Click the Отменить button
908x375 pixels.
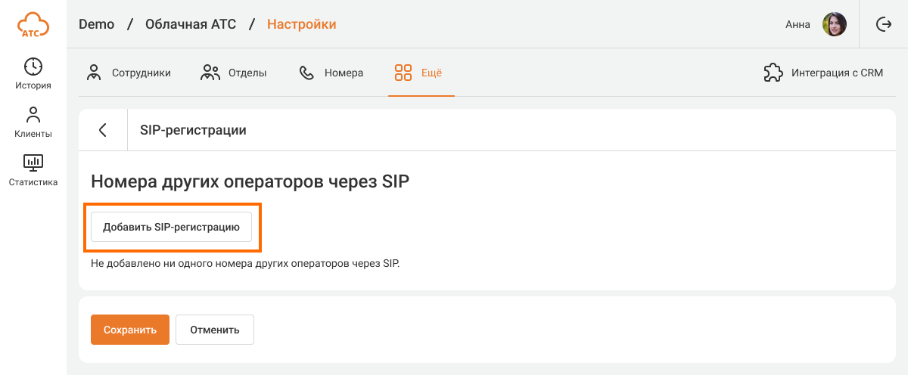(x=215, y=330)
